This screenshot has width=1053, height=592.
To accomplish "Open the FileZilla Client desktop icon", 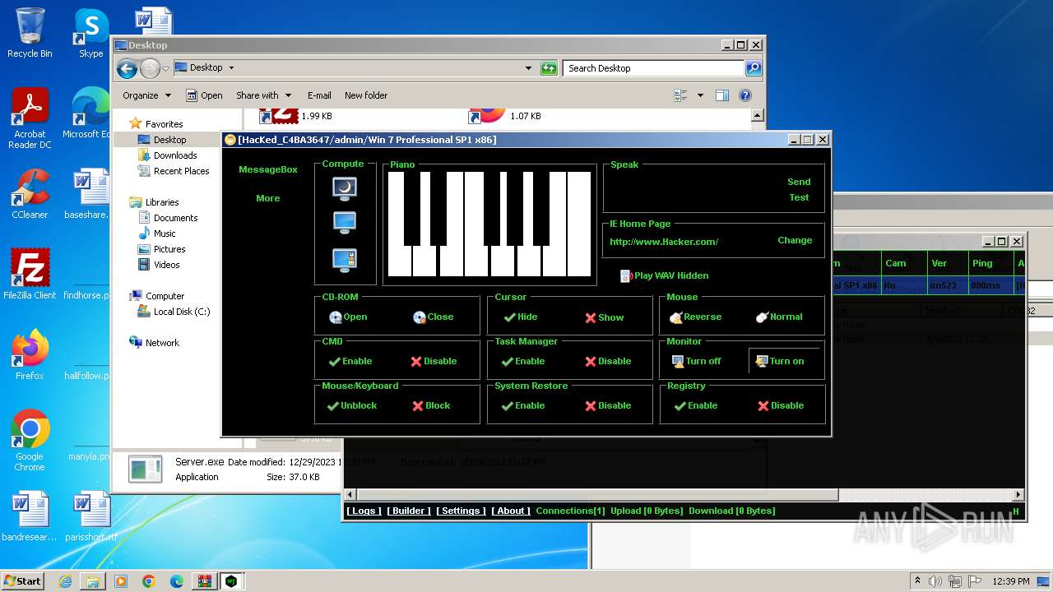I will coord(30,274).
